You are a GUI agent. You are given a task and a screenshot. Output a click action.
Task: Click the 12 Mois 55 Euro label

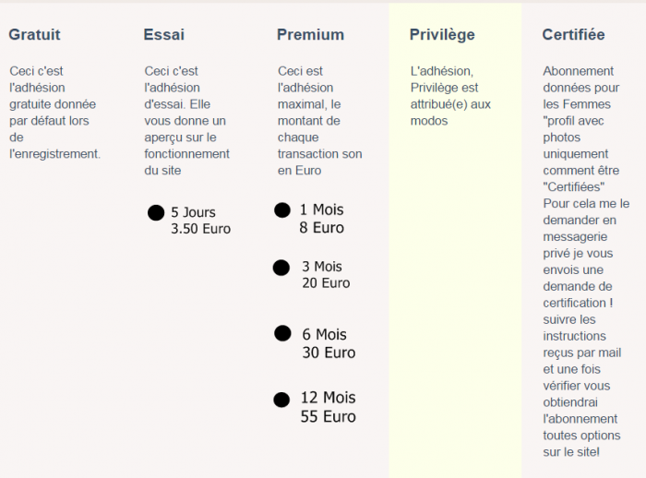pos(328,407)
